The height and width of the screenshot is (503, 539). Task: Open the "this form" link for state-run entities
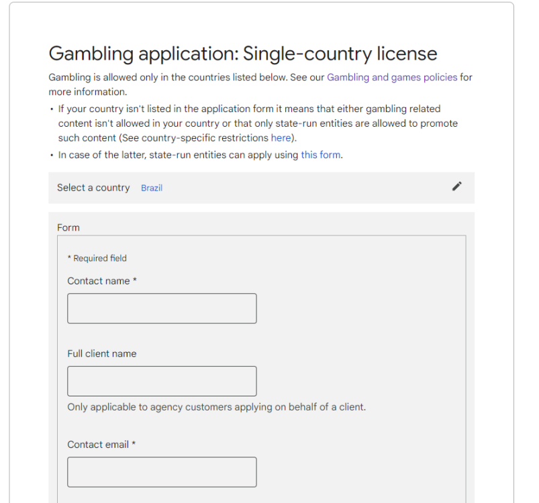[x=321, y=155]
